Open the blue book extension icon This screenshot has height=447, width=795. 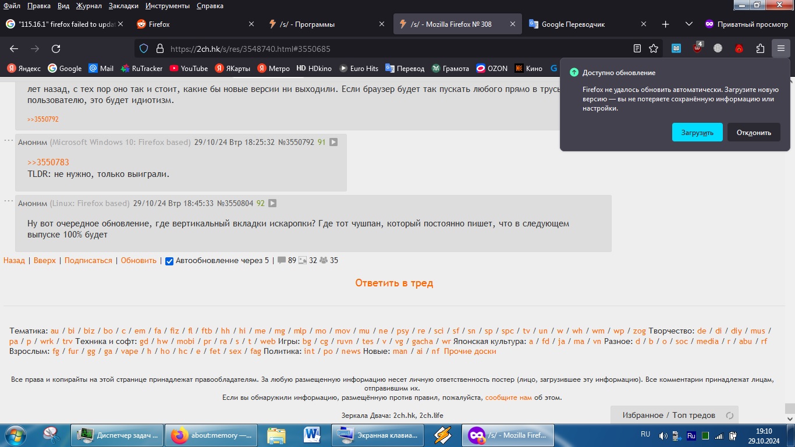click(x=676, y=49)
